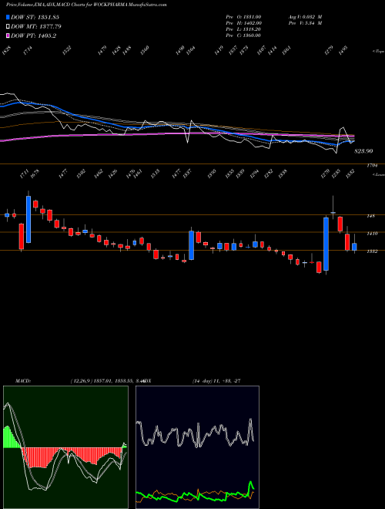Click the blue DOW ST legend swatch
Screen dimensions: 385x509
pyautogui.click(x=8, y=17)
